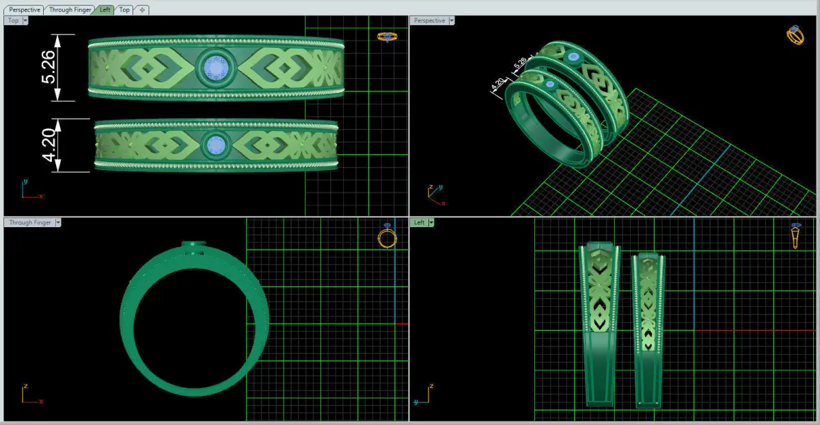820x425 pixels.
Task: Select the 5.26 dimension in the Top viewport
Action: (50, 68)
